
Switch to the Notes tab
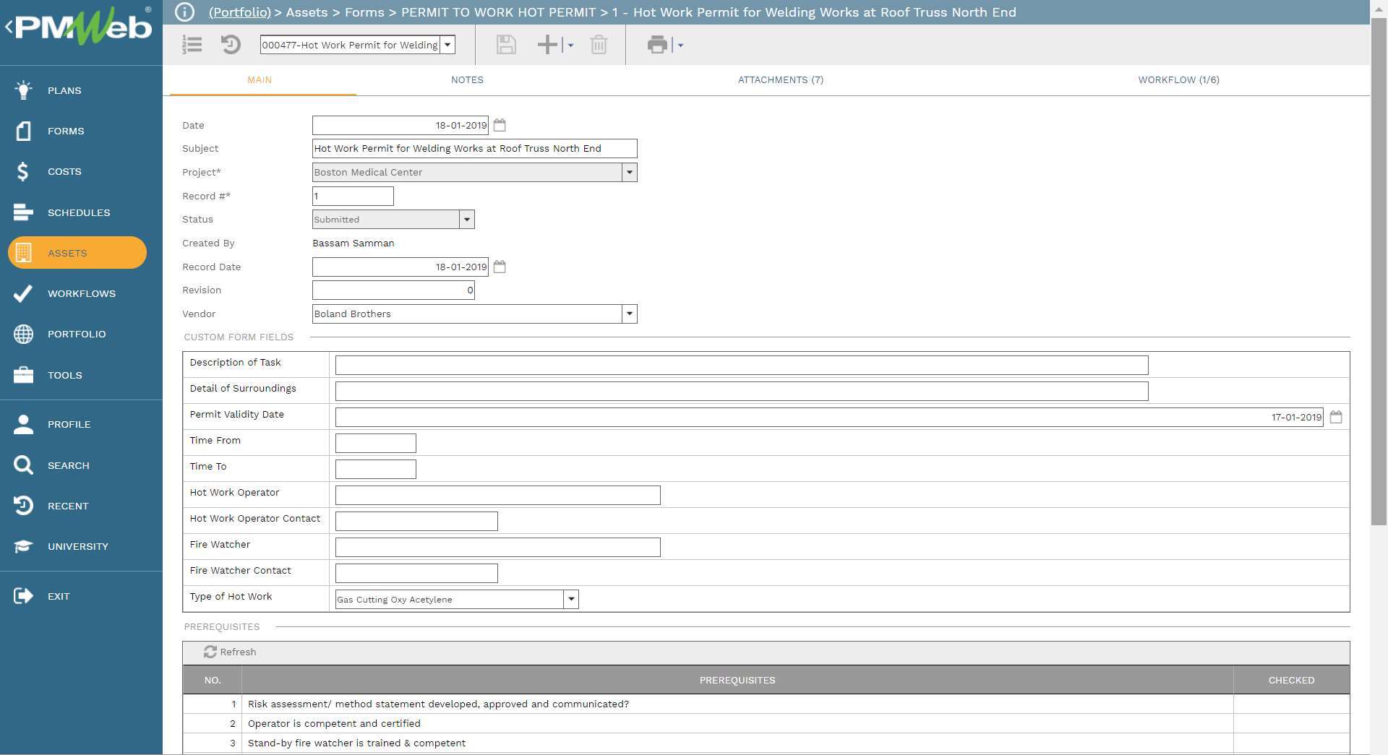click(x=467, y=80)
